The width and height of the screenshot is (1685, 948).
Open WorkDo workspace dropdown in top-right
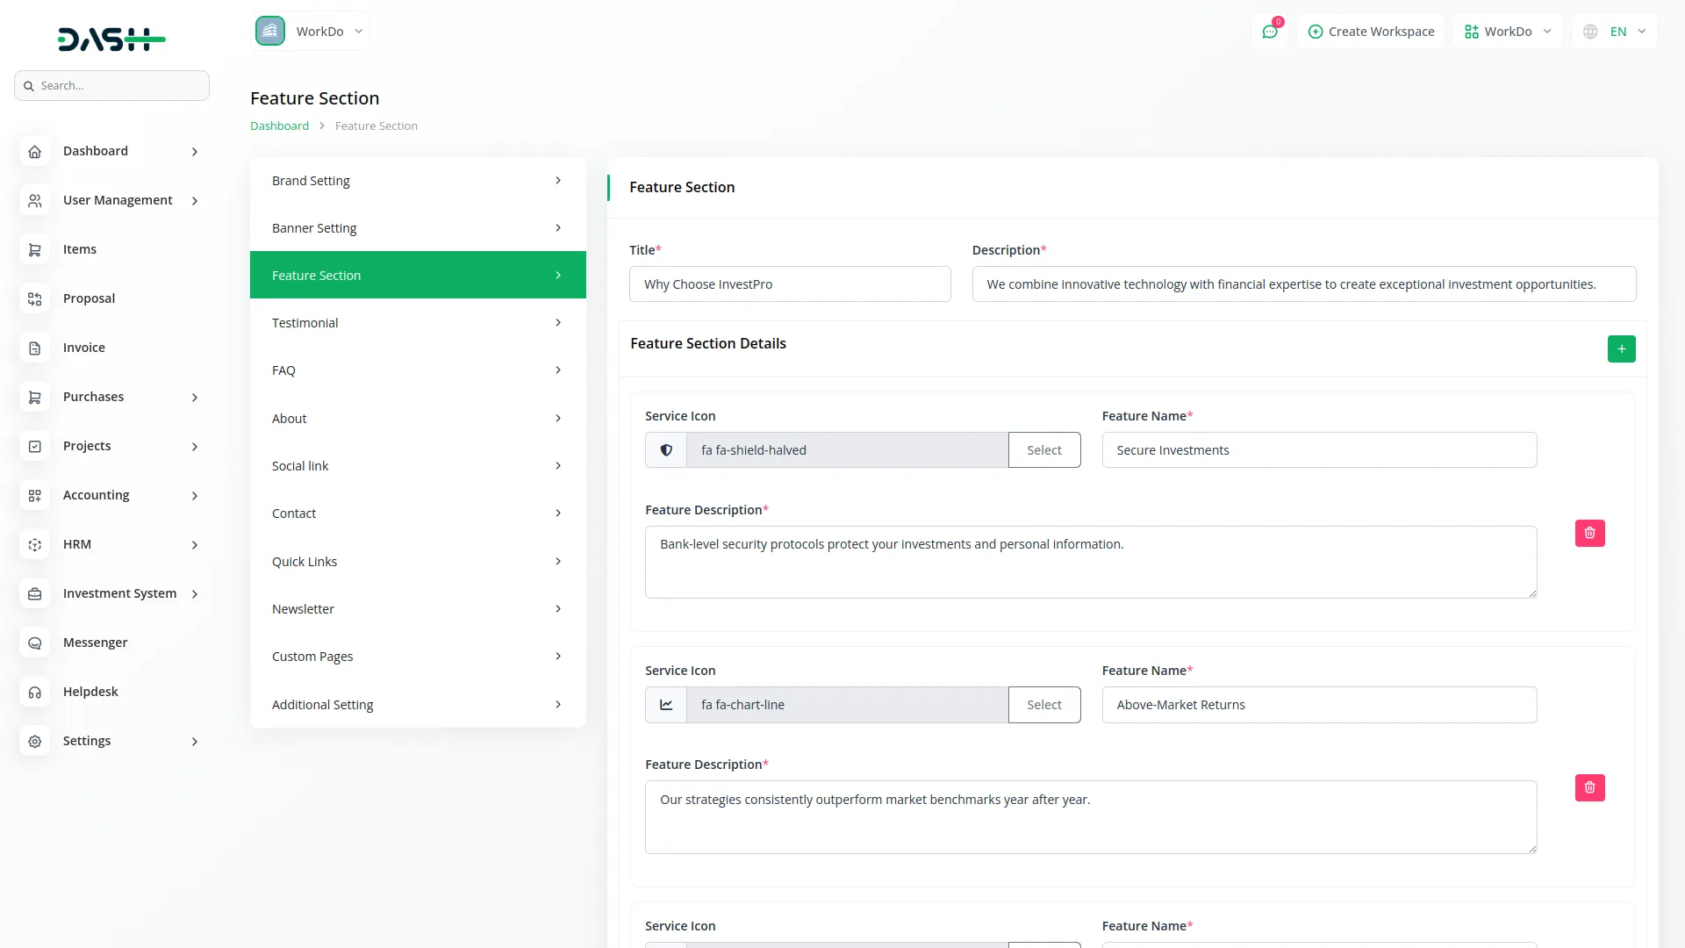(x=1507, y=32)
